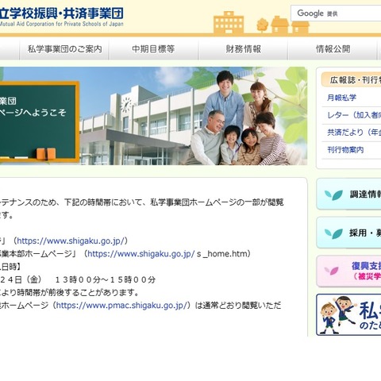
Task: Click the Google search input field
Action: click(336, 13)
